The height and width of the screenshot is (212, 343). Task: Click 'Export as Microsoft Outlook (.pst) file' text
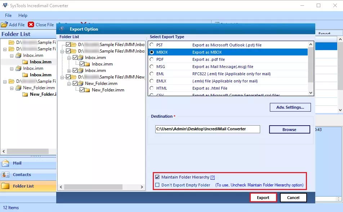tap(227, 45)
